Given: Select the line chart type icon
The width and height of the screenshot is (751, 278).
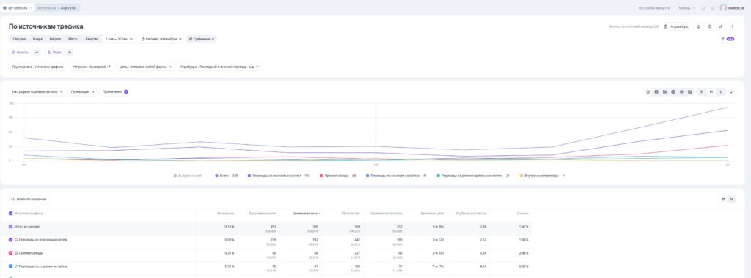Looking at the screenshot, I should click(648, 91).
